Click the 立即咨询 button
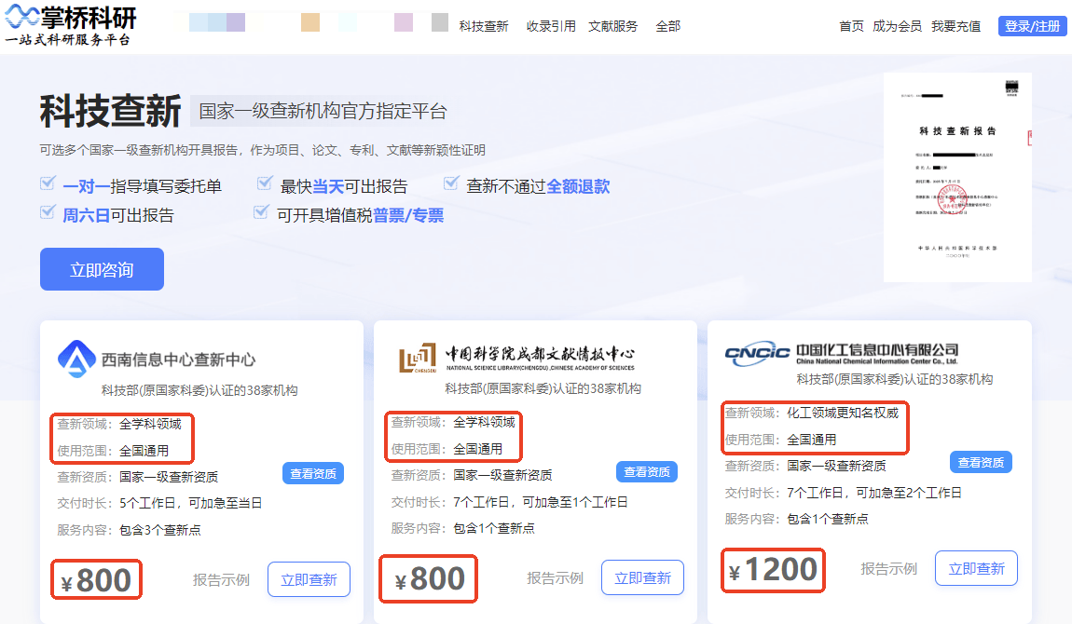1072x624 pixels. (102, 268)
